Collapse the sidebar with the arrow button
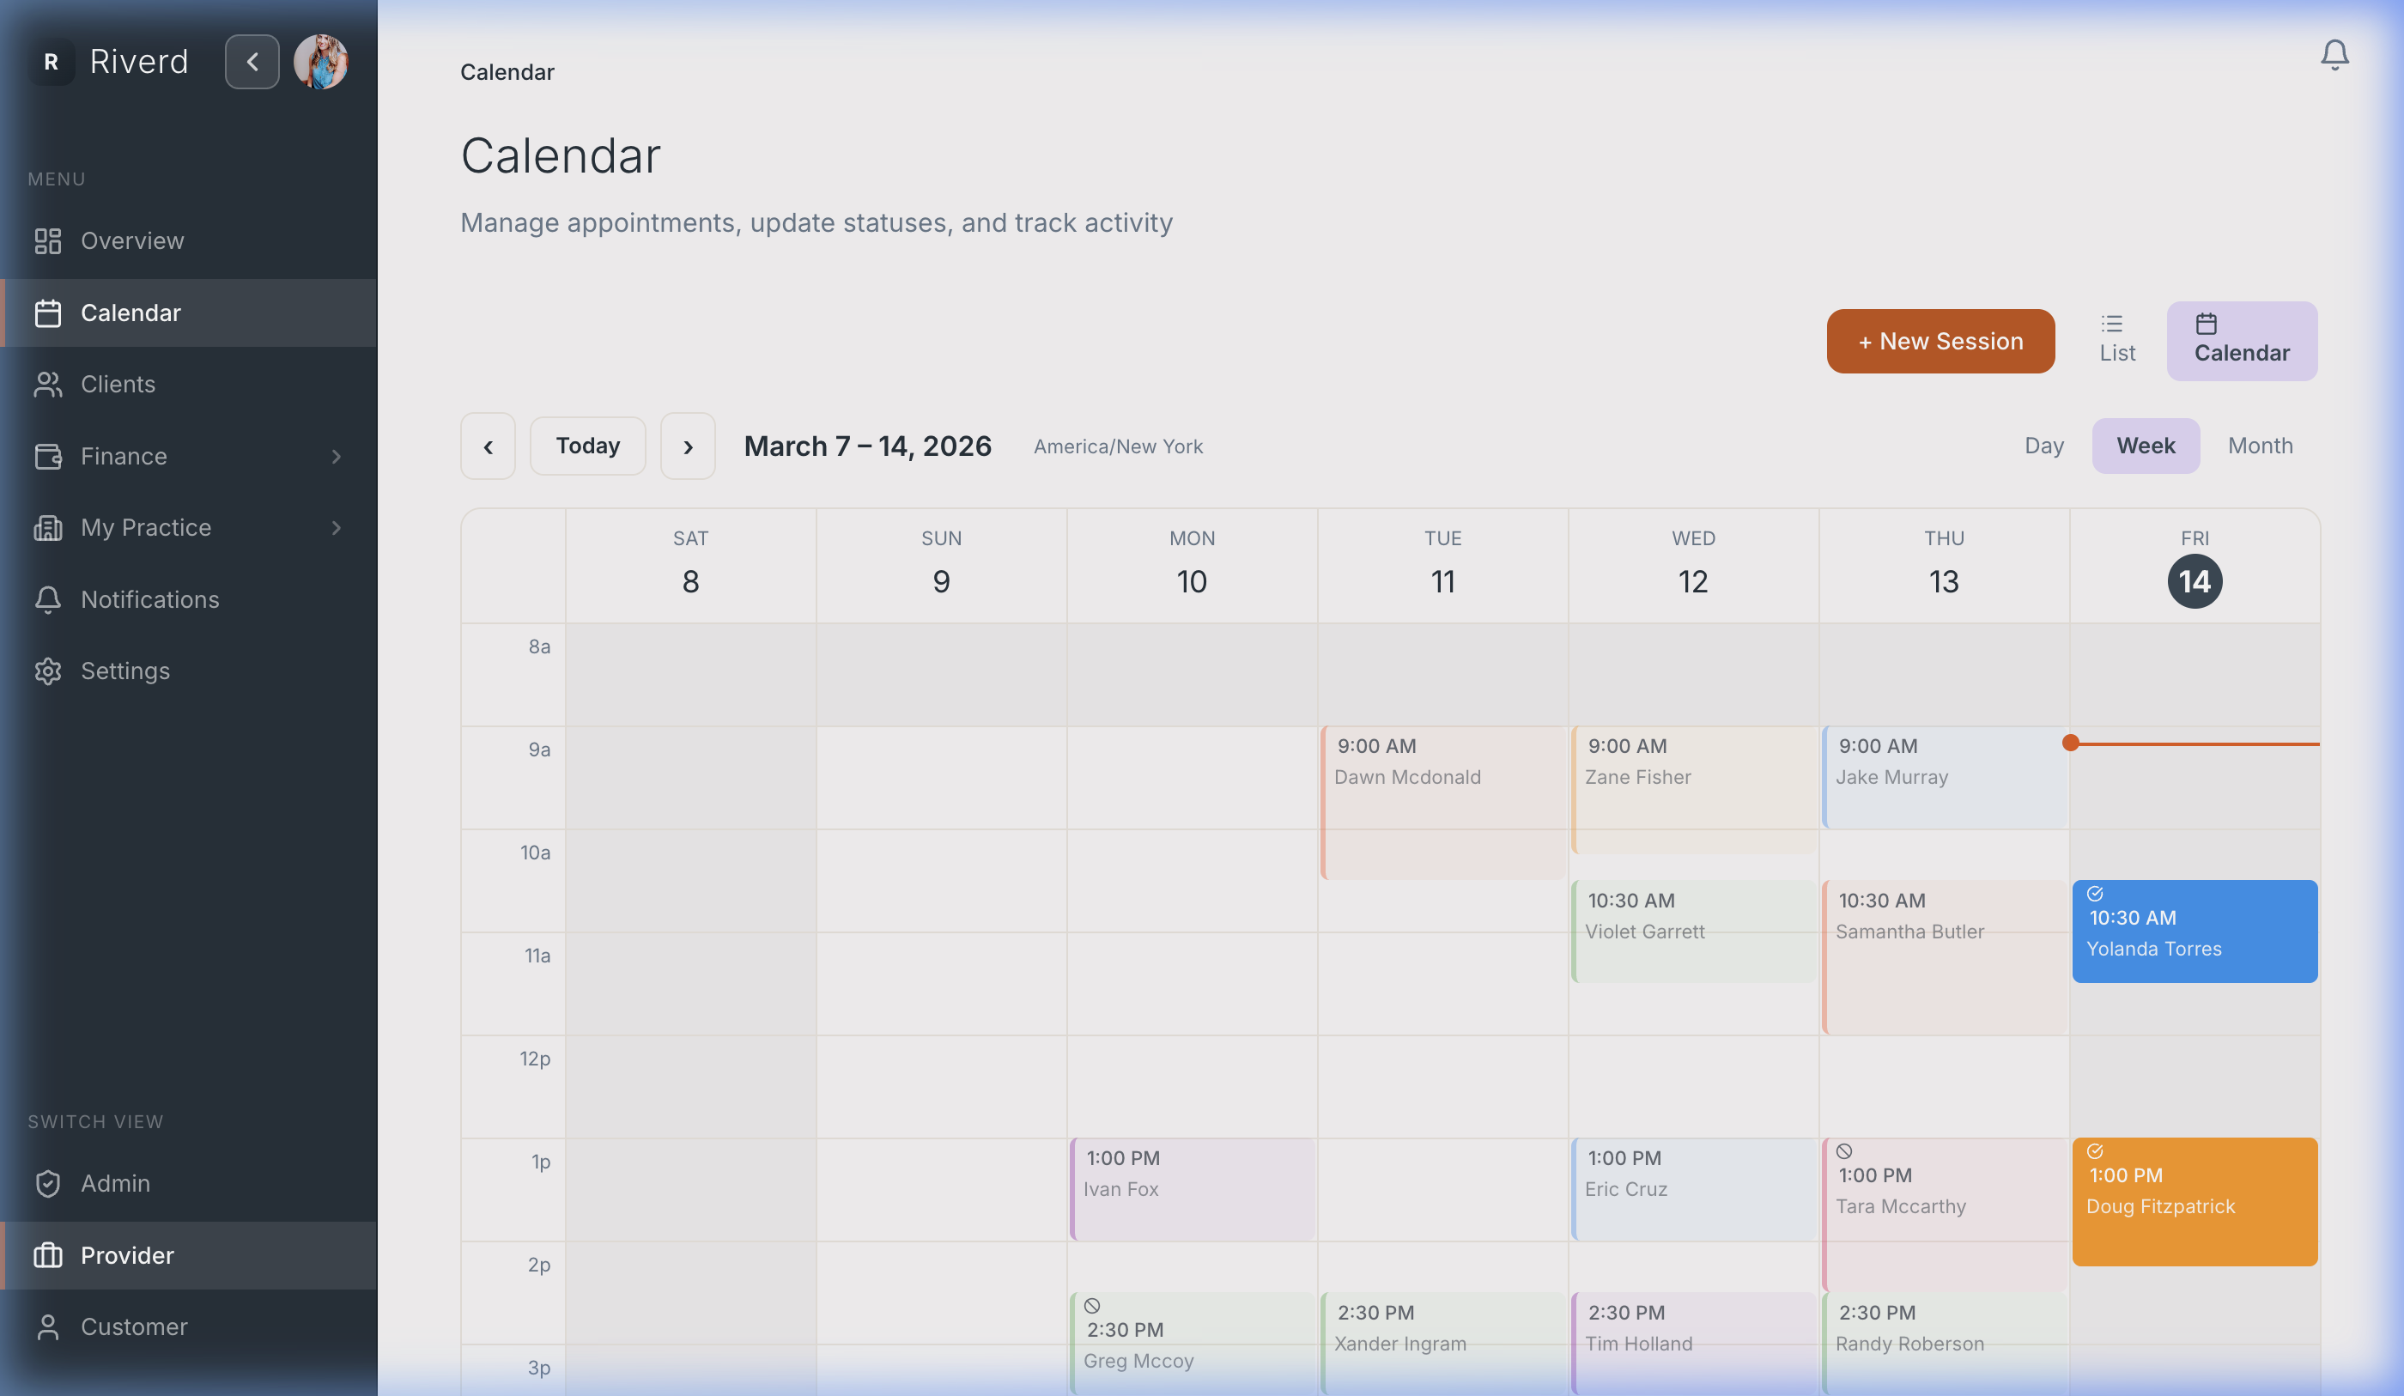Screen dimensions: 2404x1396 252,61
